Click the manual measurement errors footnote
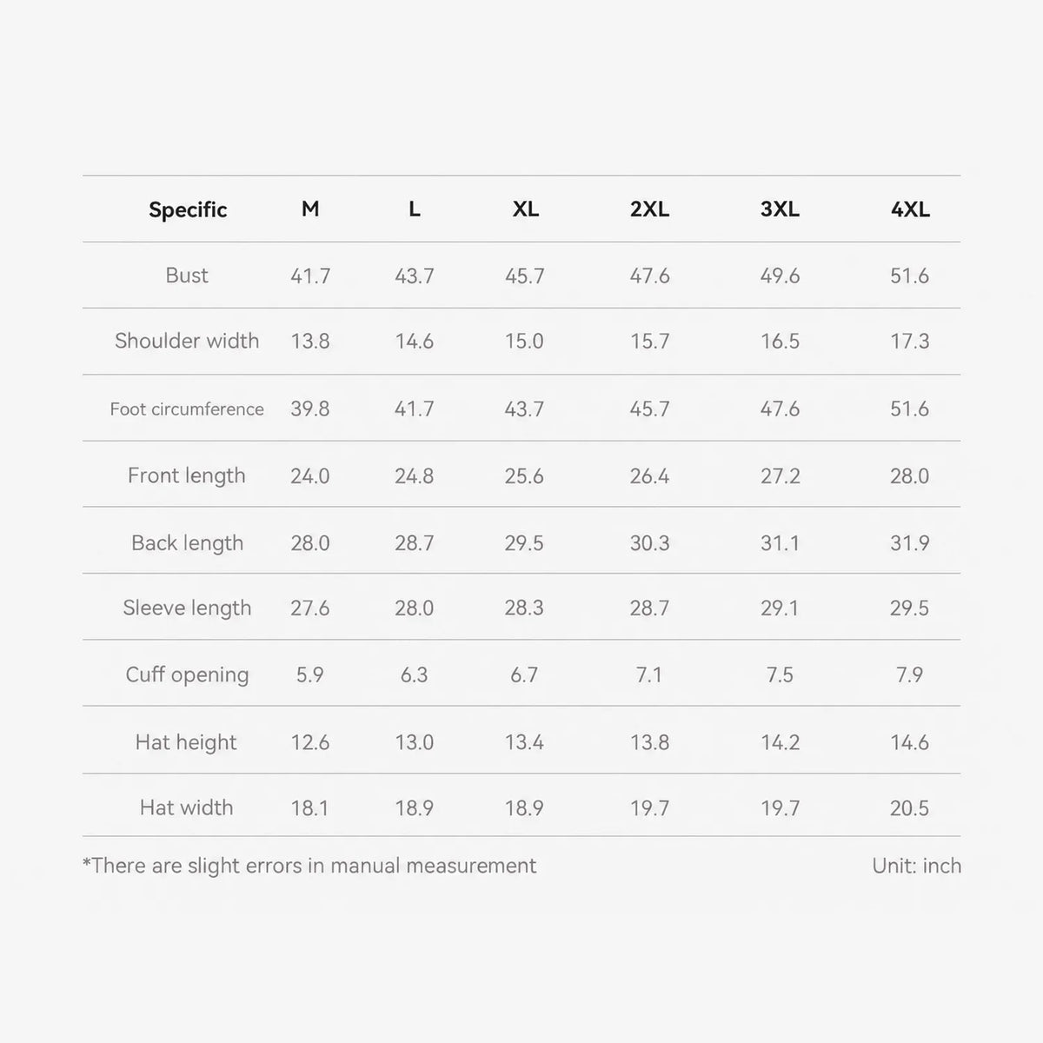The height and width of the screenshot is (1043, 1043). [309, 866]
